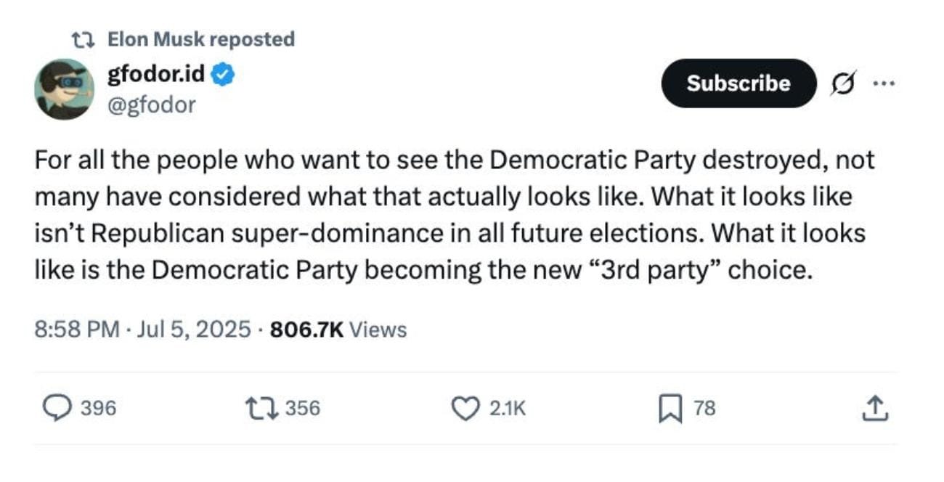Click the 78 bookmarks count
This screenshot has width=944, height=482.
[x=704, y=409]
